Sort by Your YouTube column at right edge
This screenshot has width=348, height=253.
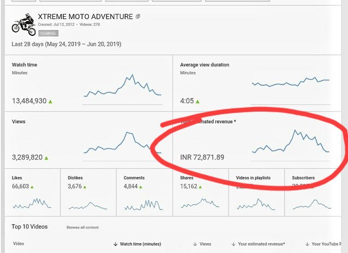click(324, 244)
